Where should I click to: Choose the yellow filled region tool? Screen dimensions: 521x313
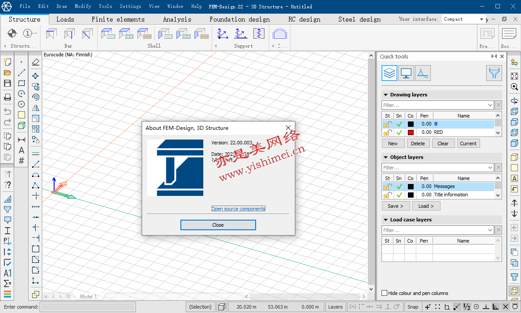point(22,115)
